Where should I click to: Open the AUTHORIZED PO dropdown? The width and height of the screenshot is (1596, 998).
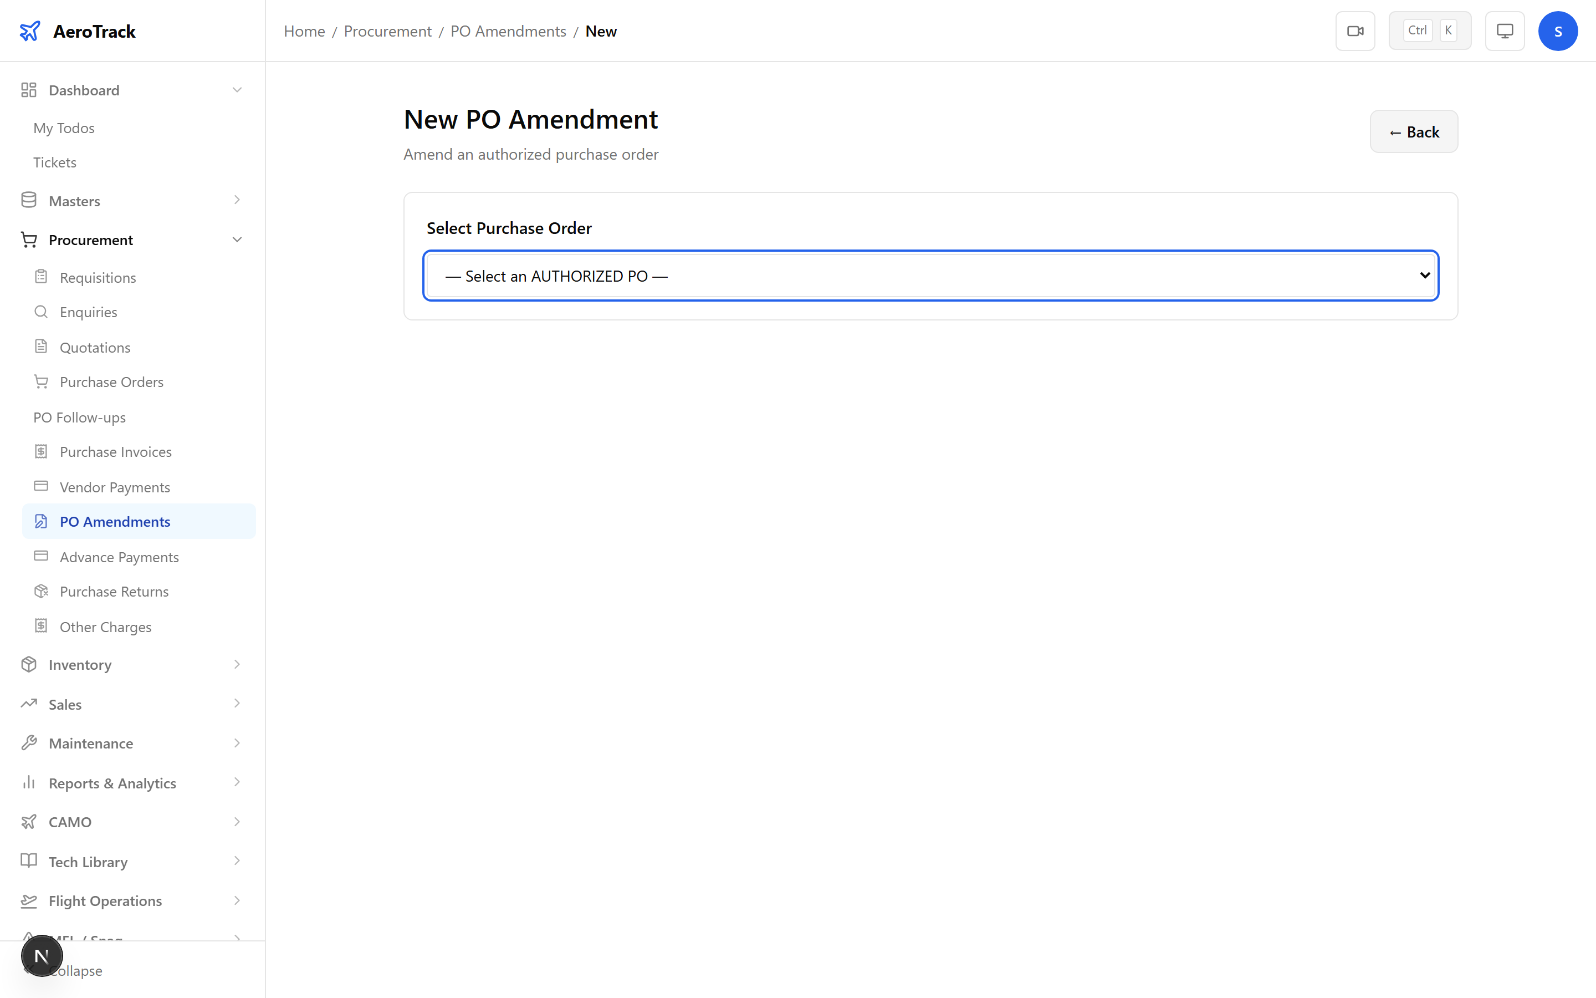(x=930, y=275)
